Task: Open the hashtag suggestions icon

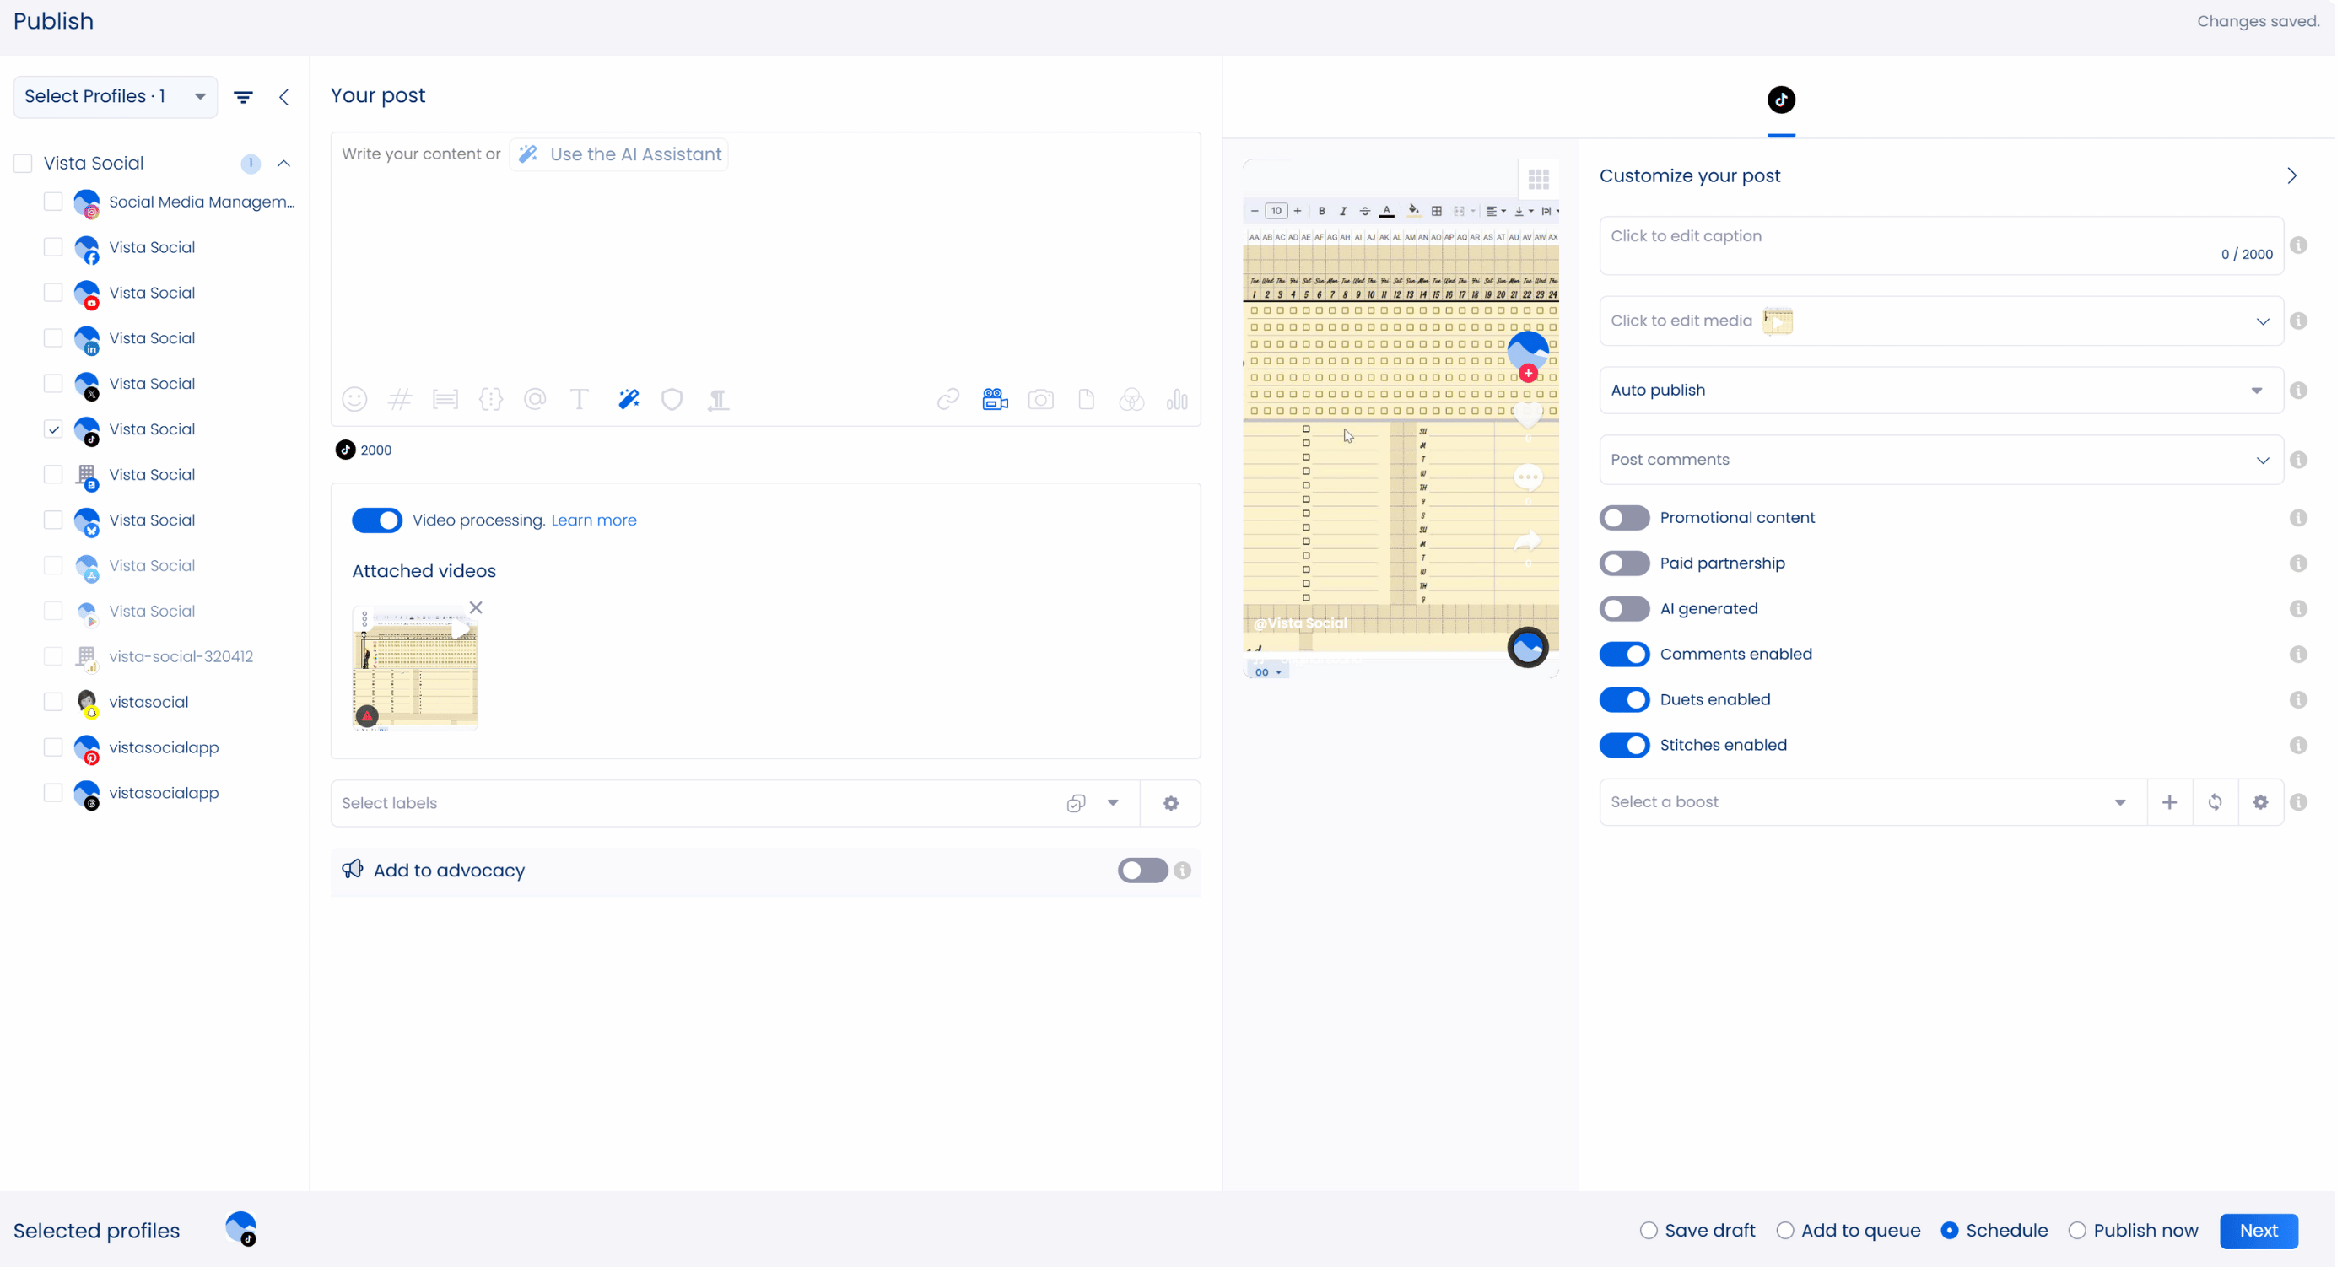Action: (400, 399)
